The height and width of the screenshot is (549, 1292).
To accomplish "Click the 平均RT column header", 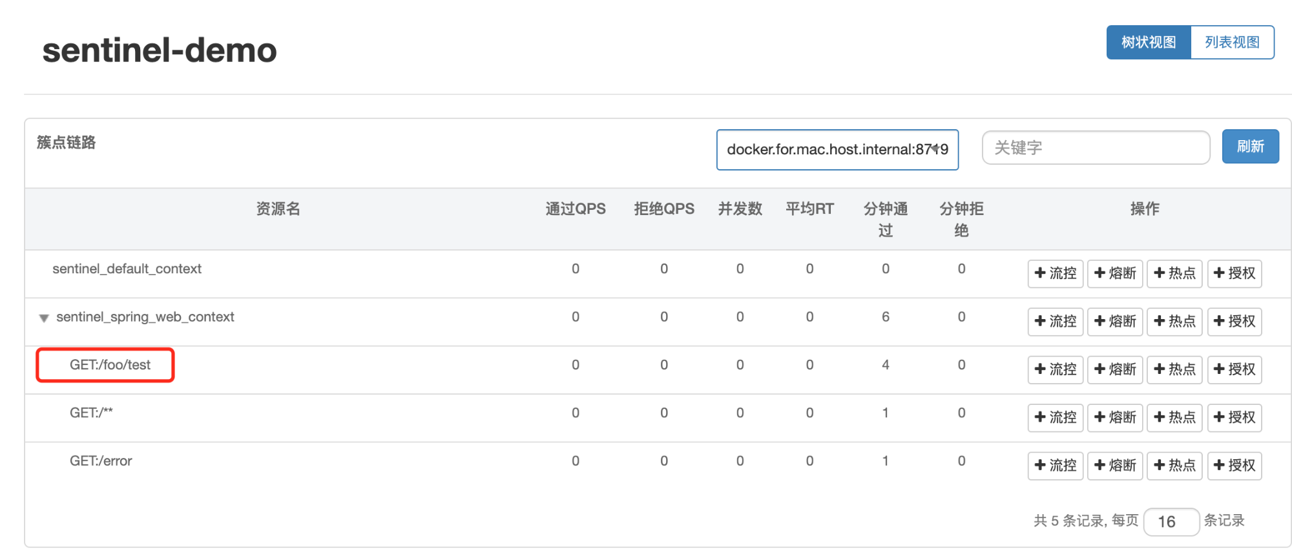I will [x=809, y=209].
